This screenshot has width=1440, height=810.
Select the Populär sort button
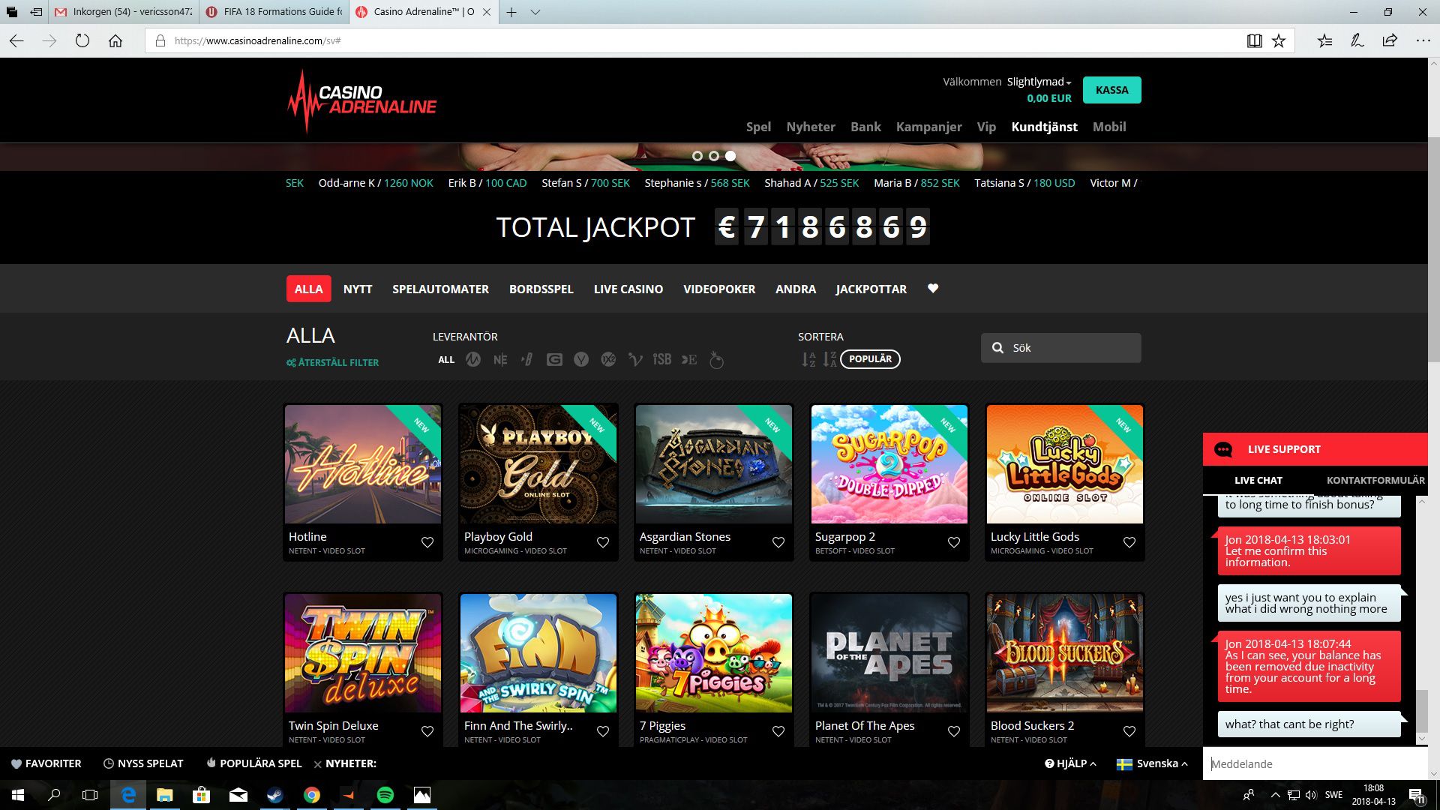[x=870, y=359]
